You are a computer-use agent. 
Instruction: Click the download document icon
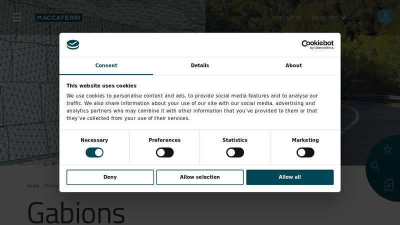[388, 185]
